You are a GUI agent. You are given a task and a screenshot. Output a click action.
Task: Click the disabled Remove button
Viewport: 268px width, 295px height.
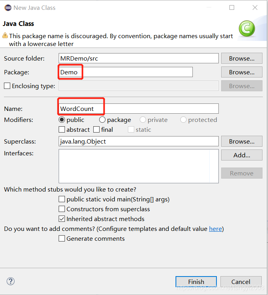click(x=242, y=173)
